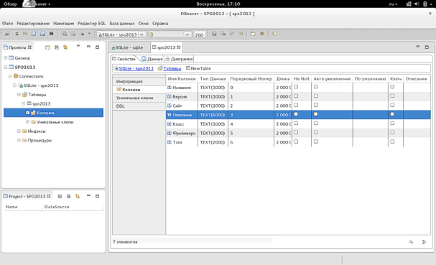Click create-project icon in Проекты panel header
This screenshot has width=436, height=265.
click(x=47, y=47)
